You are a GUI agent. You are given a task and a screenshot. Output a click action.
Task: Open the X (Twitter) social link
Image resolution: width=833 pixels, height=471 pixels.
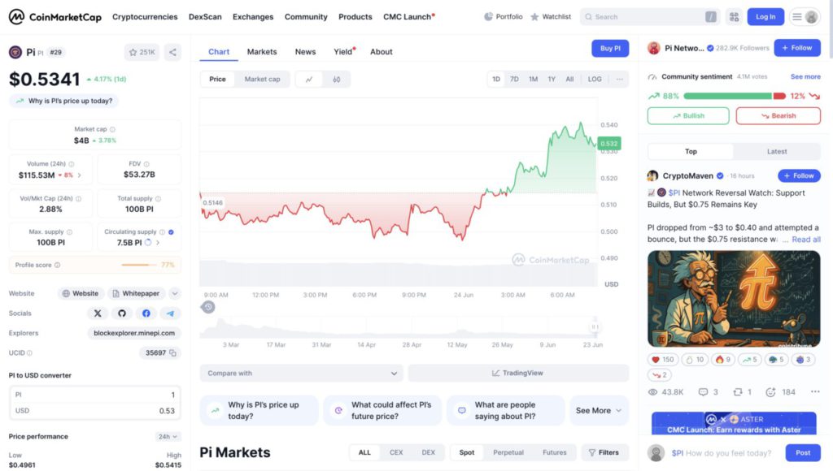pyautogui.click(x=98, y=313)
